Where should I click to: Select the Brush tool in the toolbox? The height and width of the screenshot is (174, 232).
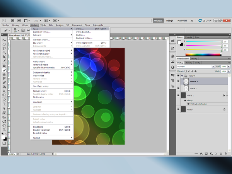[4, 70]
